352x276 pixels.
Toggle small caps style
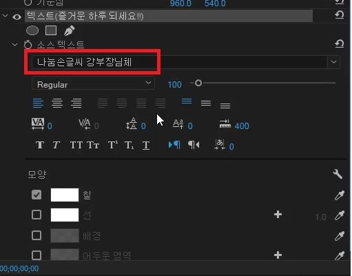point(93,145)
